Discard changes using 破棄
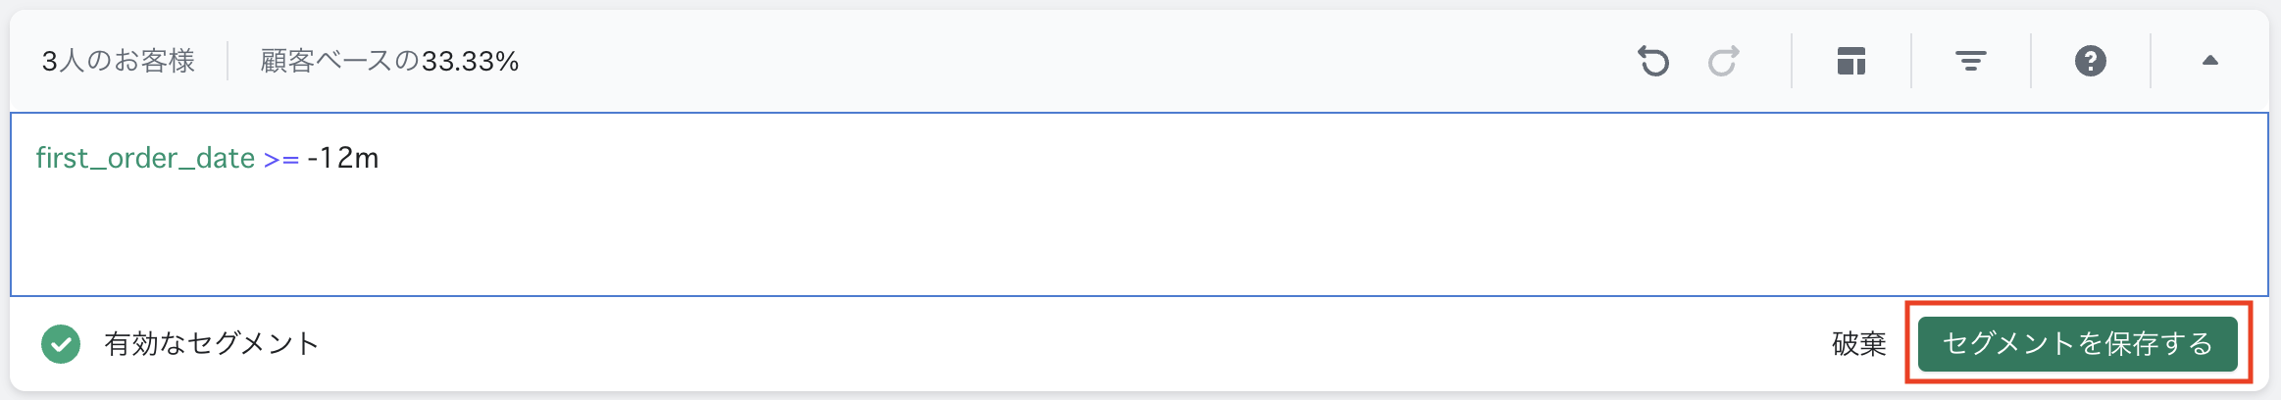This screenshot has width=2281, height=400. 1858,344
